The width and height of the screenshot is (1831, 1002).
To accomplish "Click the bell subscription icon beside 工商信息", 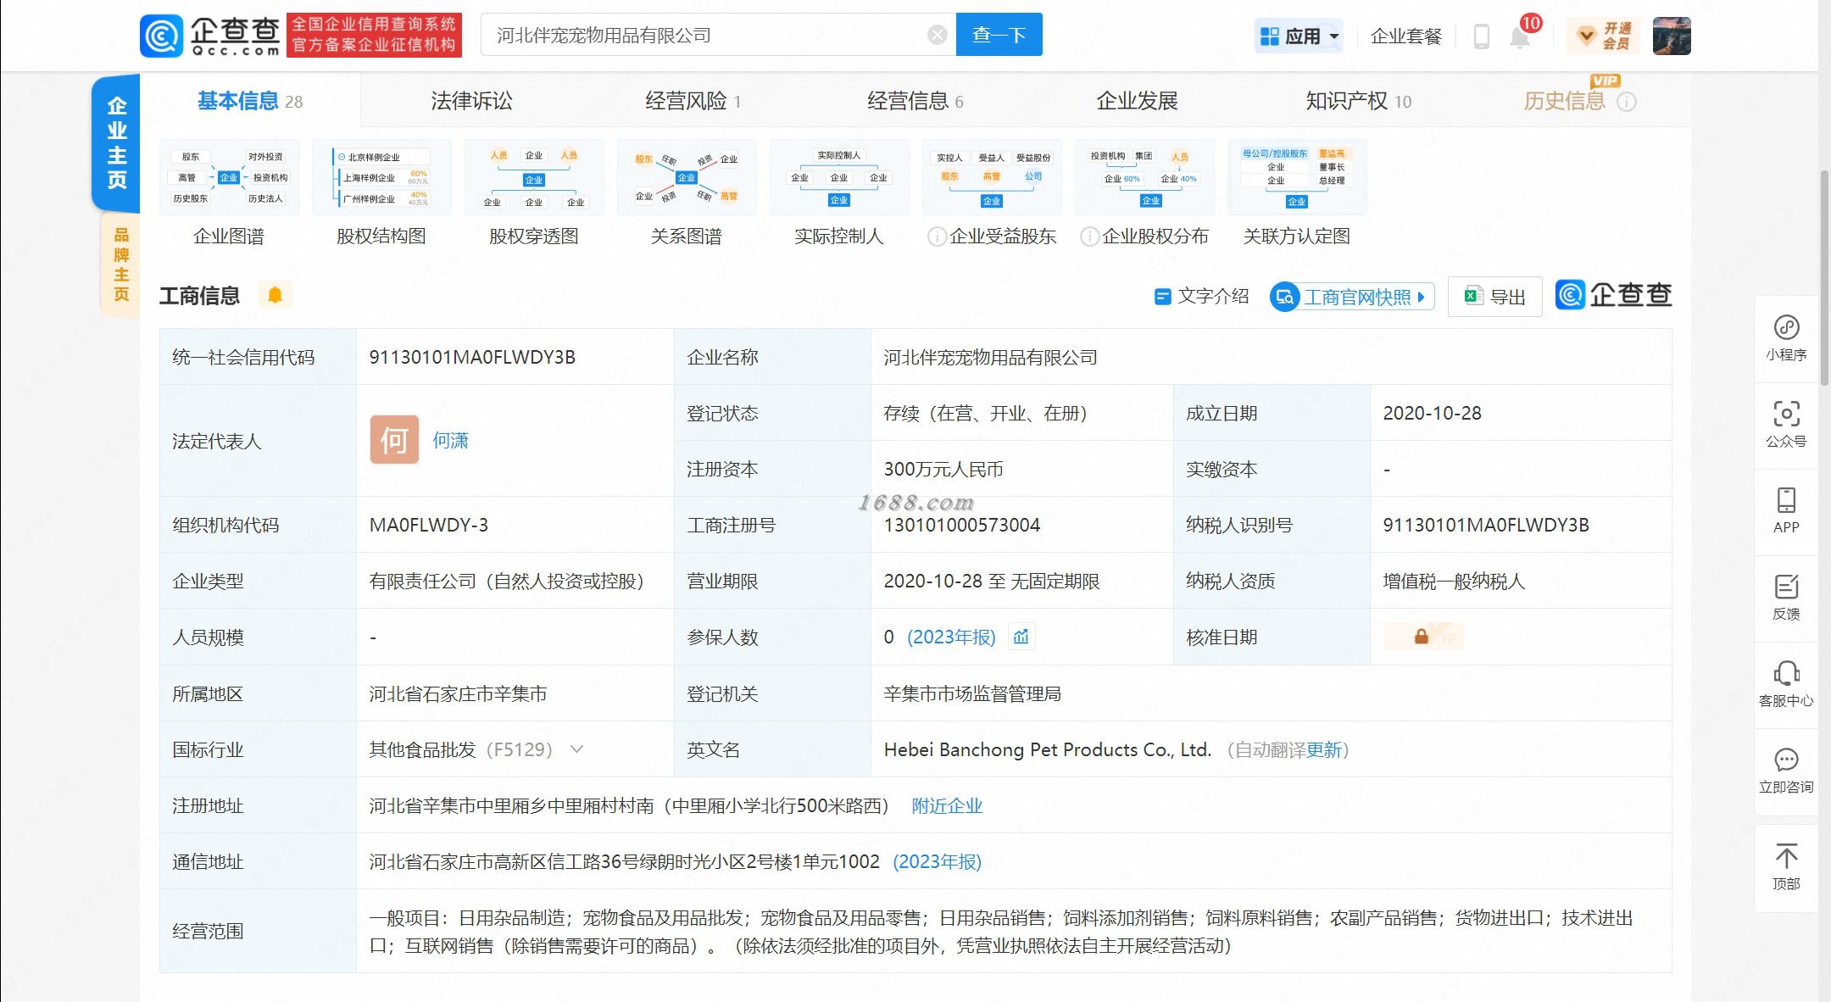I will pos(275,295).
